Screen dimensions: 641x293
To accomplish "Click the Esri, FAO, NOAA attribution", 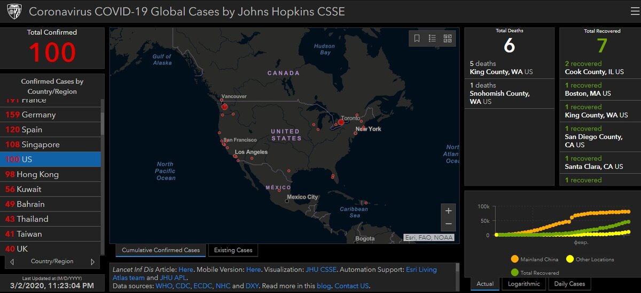I will [429, 237].
